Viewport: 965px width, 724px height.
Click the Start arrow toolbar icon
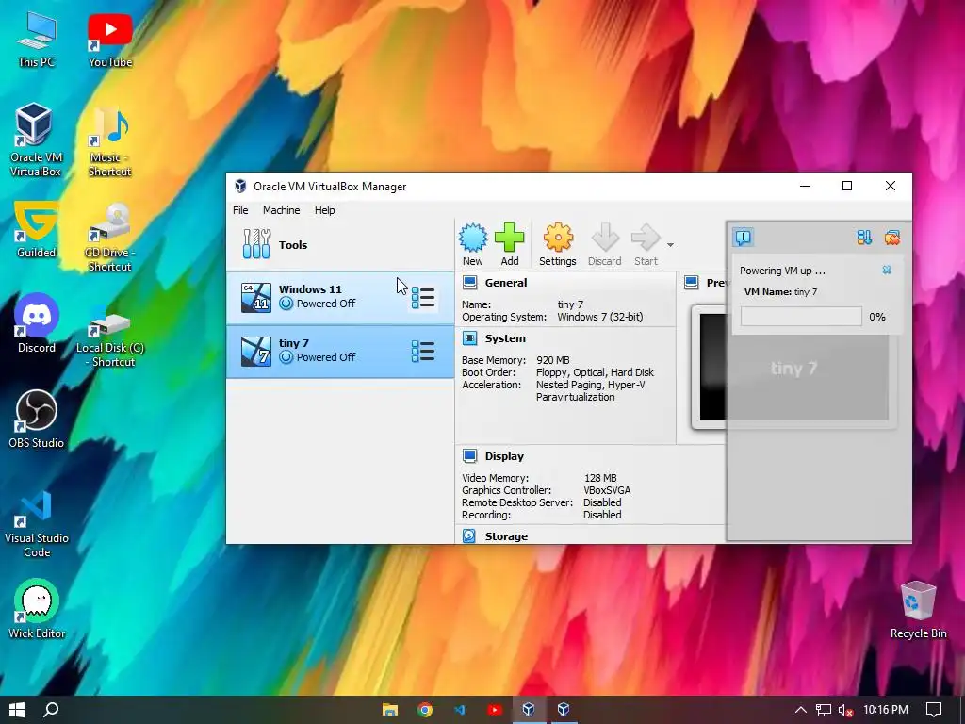coord(646,244)
